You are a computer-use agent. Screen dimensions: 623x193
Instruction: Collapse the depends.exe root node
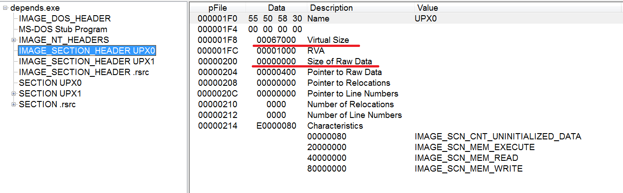point(5,8)
